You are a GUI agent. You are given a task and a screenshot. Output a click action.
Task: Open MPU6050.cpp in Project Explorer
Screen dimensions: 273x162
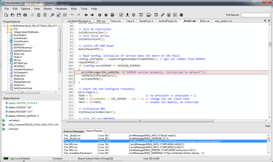[x=20, y=63]
